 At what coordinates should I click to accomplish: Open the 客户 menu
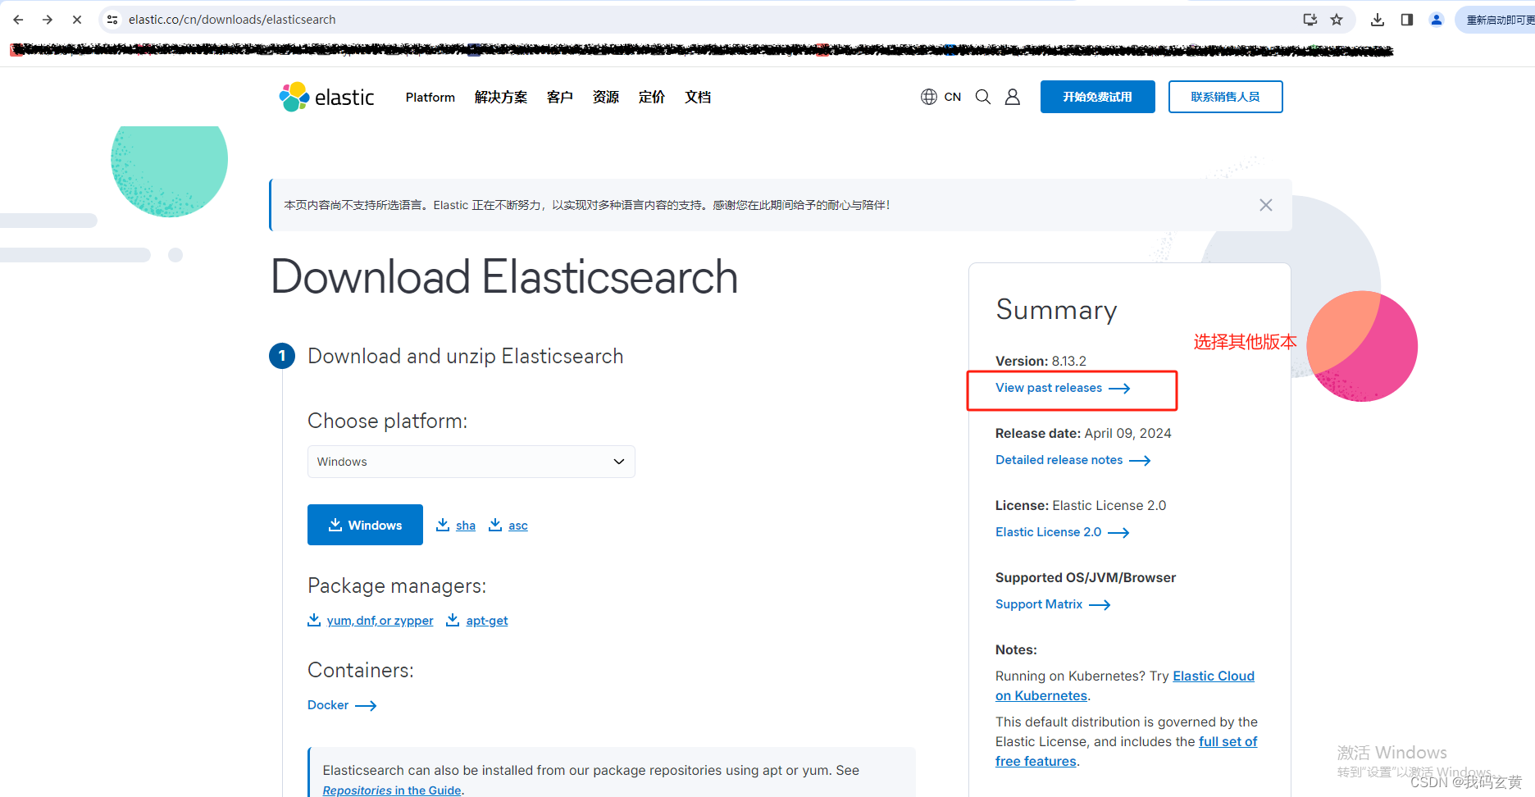[560, 97]
